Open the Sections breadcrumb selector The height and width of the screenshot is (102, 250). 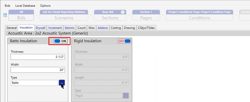pos(110,15)
